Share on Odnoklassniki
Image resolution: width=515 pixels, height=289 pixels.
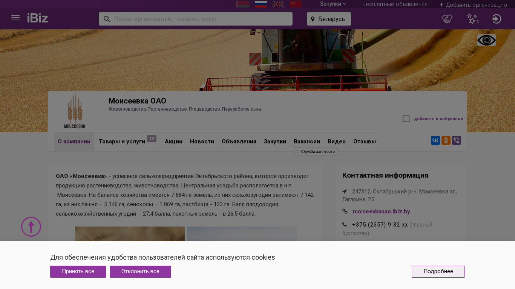(x=446, y=140)
